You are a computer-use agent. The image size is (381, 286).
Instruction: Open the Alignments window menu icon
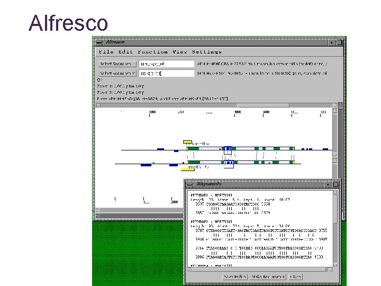(x=189, y=184)
